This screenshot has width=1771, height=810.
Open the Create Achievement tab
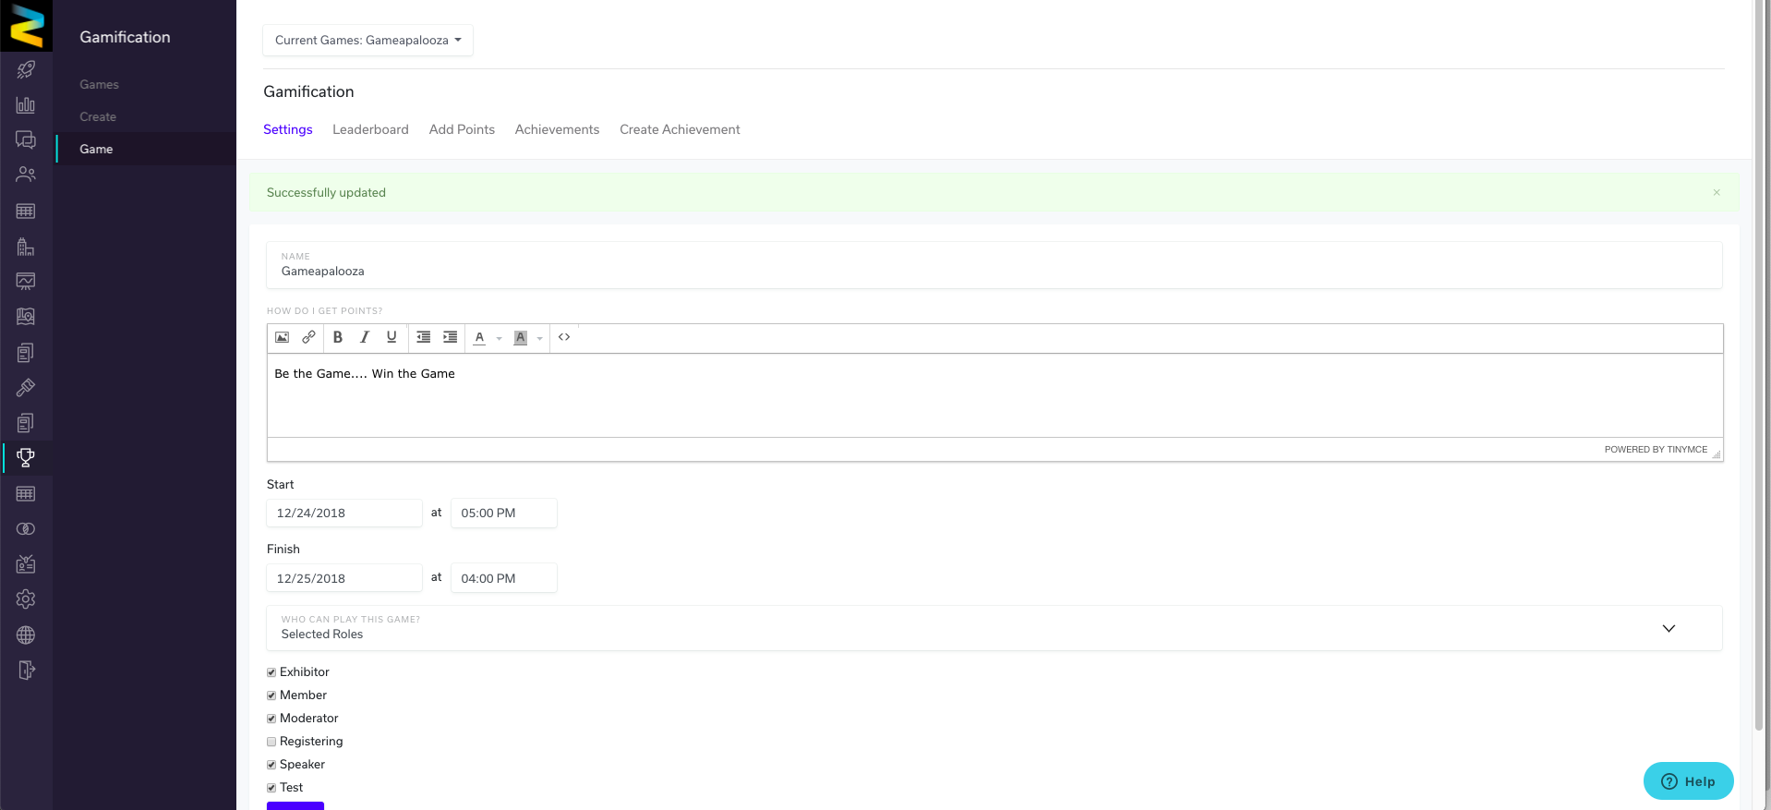pos(680,129)
